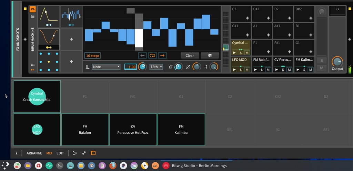Viewport: 353px width, 171px height.
Task: Click the Output knob
Action: (x=337, y=61)
